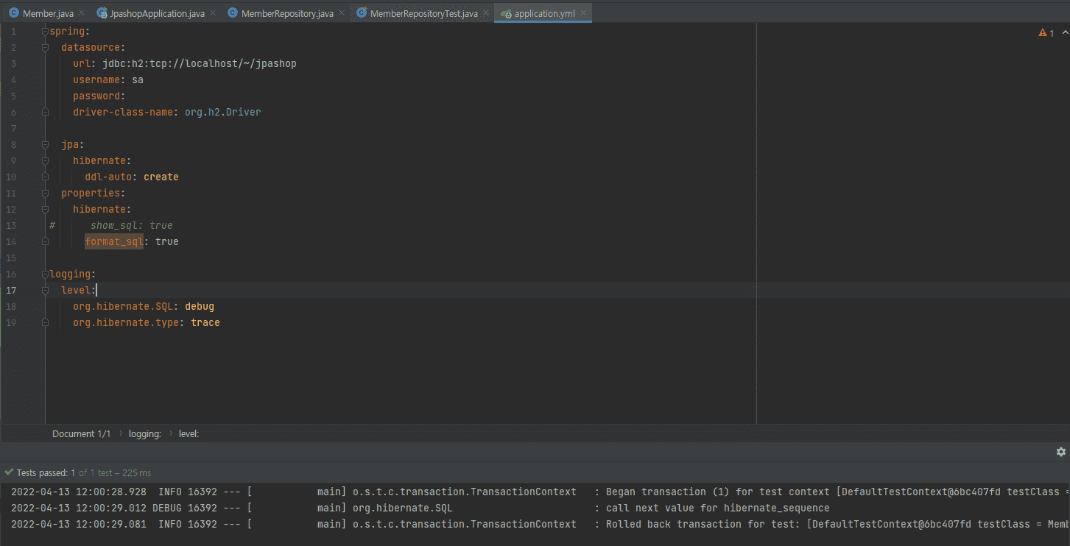This screenshot has height=546, width=1070.
Task: Collapse the jpa: block fold marker
Action: pyautogui.click(x=46, y=144)
